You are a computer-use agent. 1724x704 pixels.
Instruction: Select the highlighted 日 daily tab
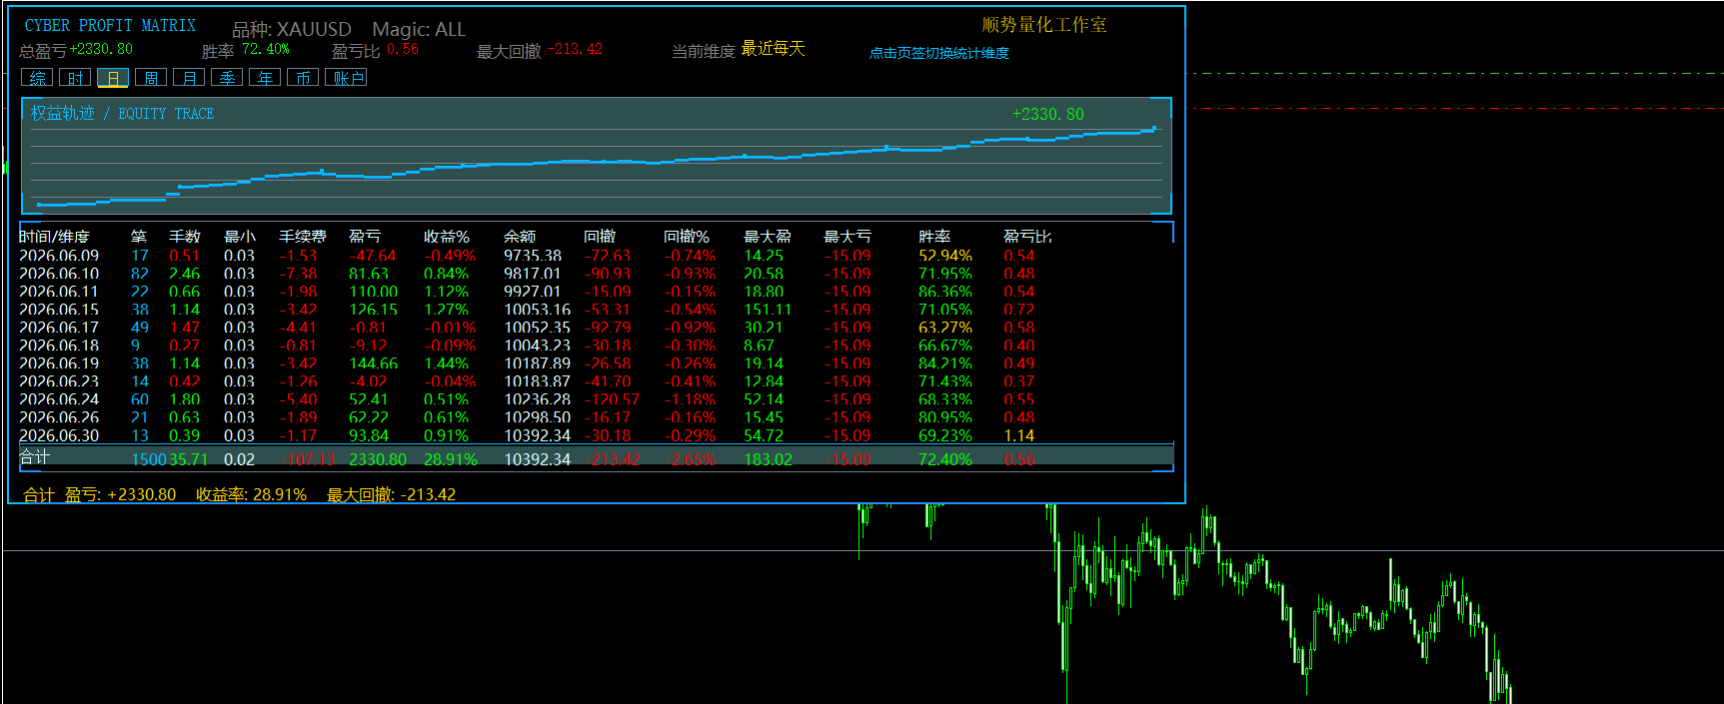113,78
